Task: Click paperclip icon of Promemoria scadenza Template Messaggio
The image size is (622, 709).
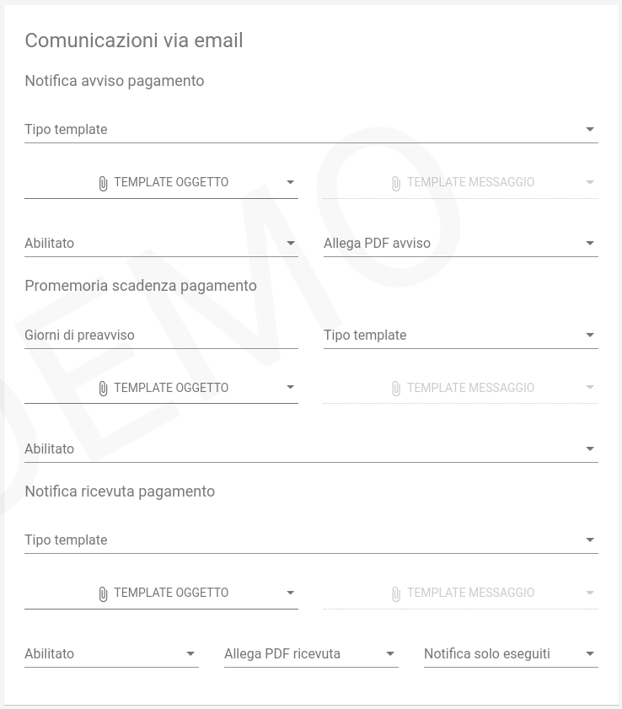Action: [396, 389]
